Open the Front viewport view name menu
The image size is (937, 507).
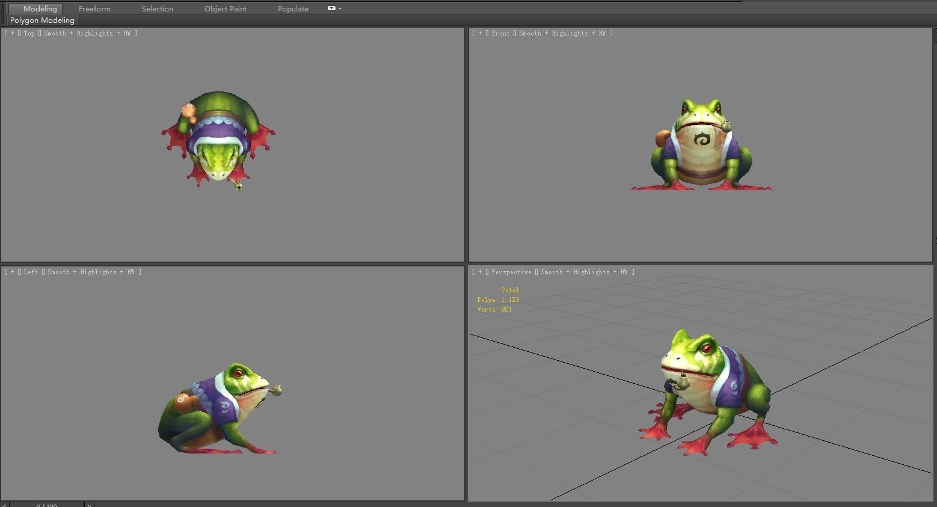tap(500, 34)
